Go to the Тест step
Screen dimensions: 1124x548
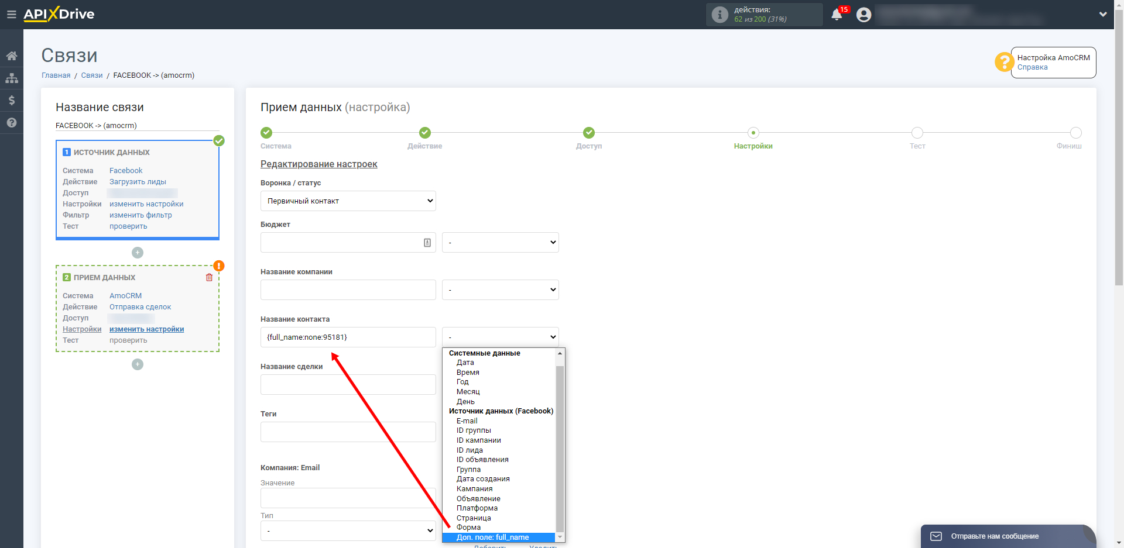click(x=917, y=133)
